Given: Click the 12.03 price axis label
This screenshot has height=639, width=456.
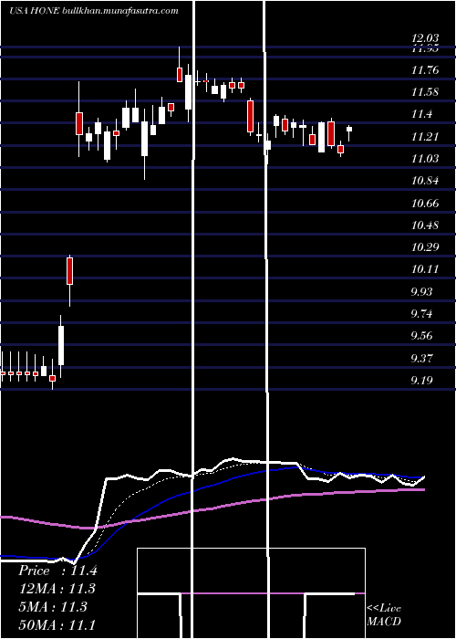Looking at the screenshot, I should [x=425, y=38].
